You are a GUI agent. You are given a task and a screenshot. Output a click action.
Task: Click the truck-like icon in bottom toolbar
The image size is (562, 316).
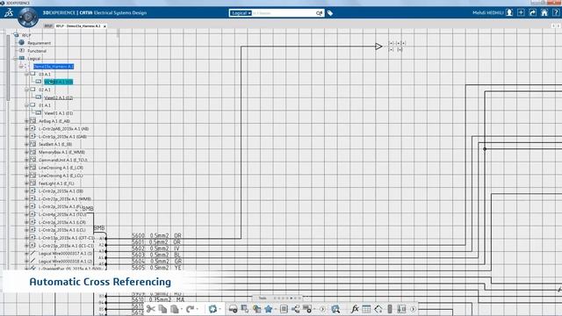click(233, 309)
